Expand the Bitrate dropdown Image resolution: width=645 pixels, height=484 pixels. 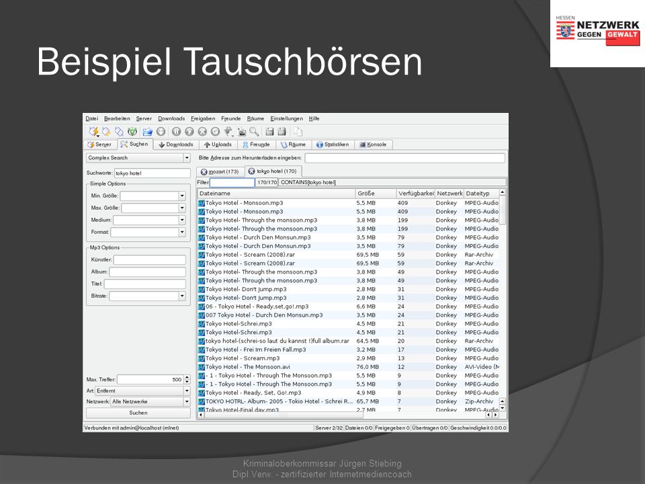[x=182, y=296]
